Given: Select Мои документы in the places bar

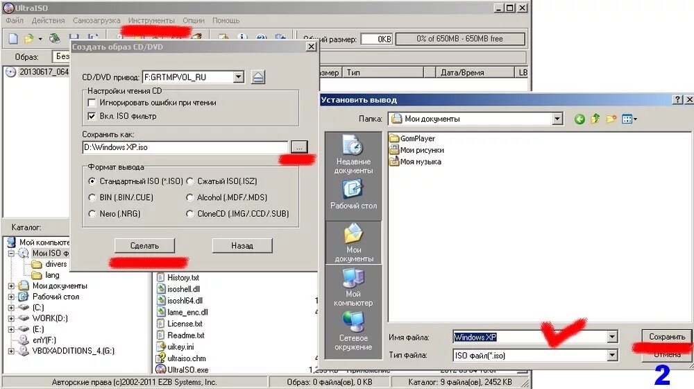Looking at the screenshot, I should pyautogui.click(x=353, y=242).
